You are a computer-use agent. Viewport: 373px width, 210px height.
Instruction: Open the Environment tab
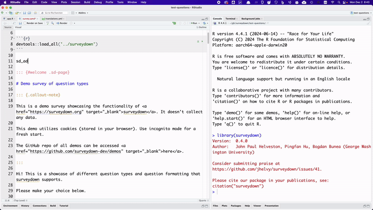click(10, 206)
